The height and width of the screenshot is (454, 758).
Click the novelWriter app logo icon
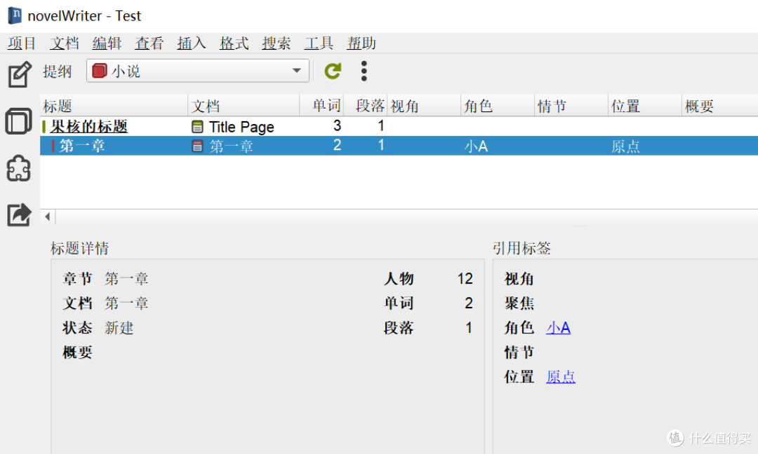(x=15, y=15)
